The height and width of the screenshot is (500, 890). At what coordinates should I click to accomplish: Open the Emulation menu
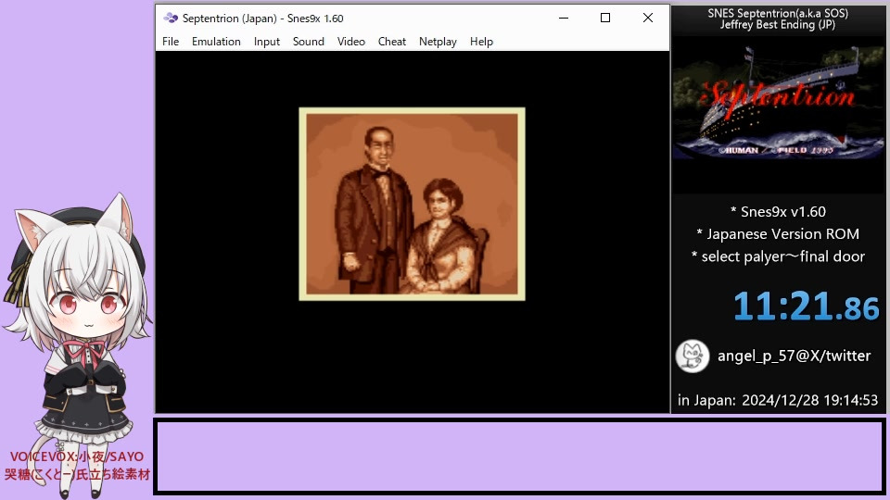point(216,42)
